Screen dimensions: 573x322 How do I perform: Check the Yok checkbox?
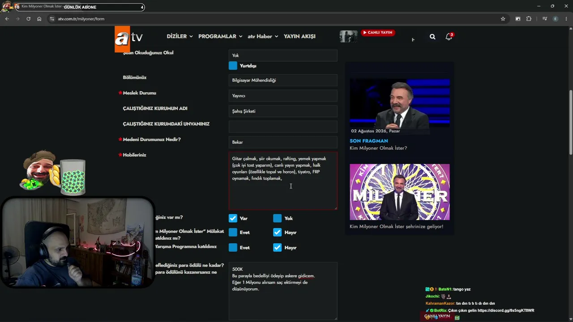tap(278, 218)
